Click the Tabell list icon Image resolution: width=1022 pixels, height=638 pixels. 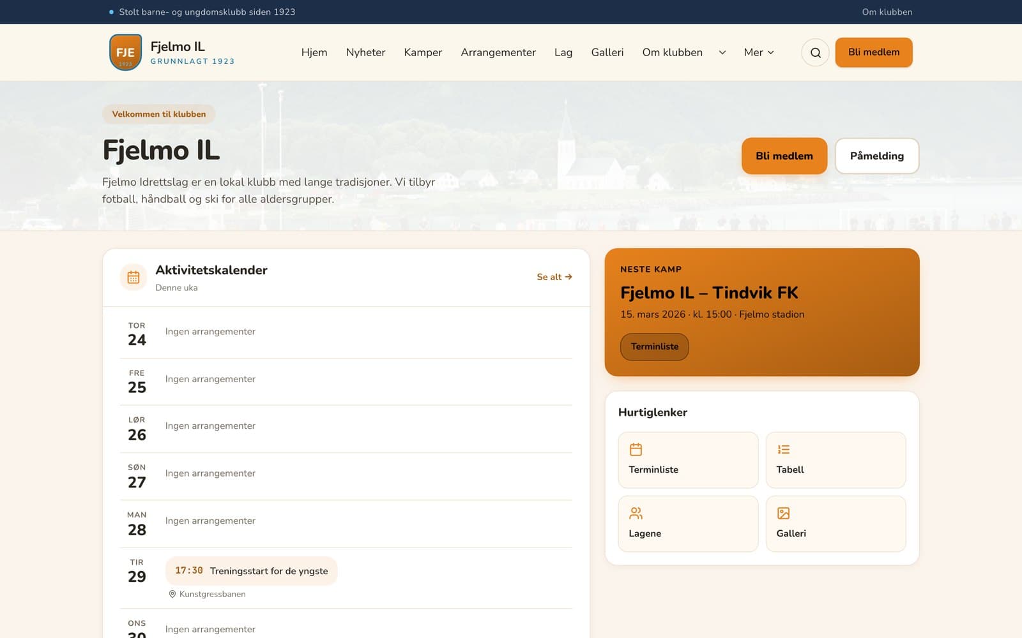click(x=783, y=449)
